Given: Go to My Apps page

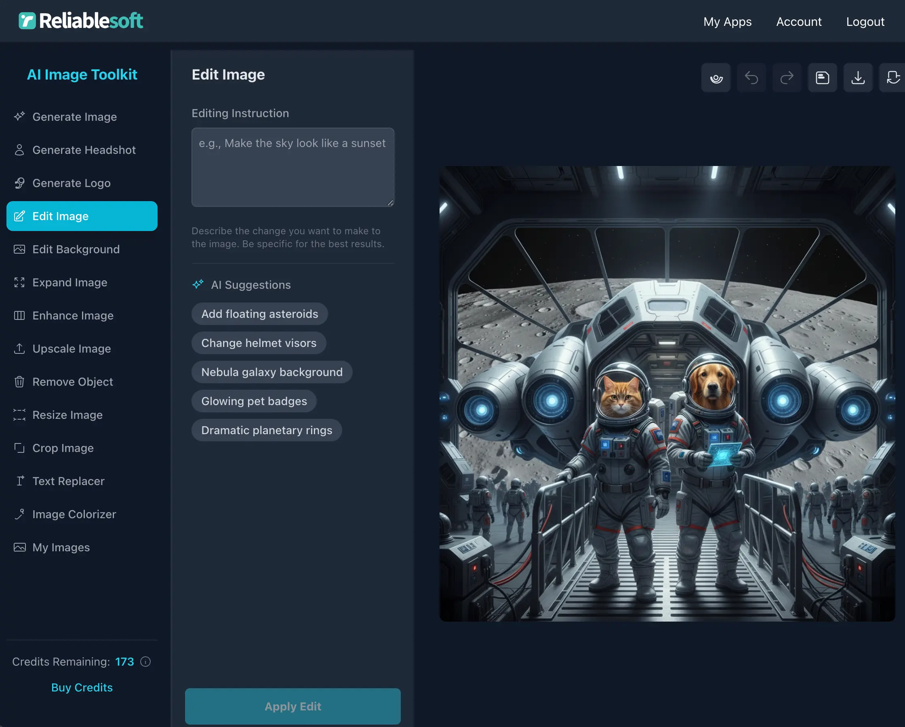Looking at the screenshot, I should click(727, 22).
